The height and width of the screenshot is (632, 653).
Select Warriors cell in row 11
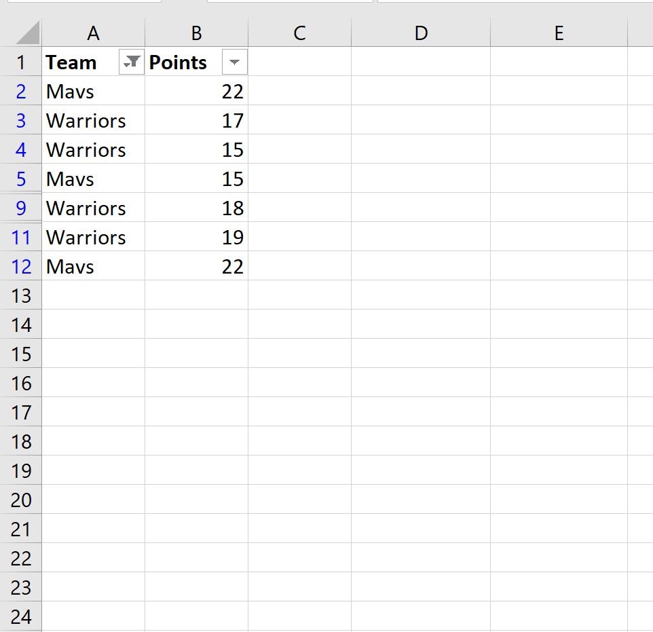coord(93,237)
